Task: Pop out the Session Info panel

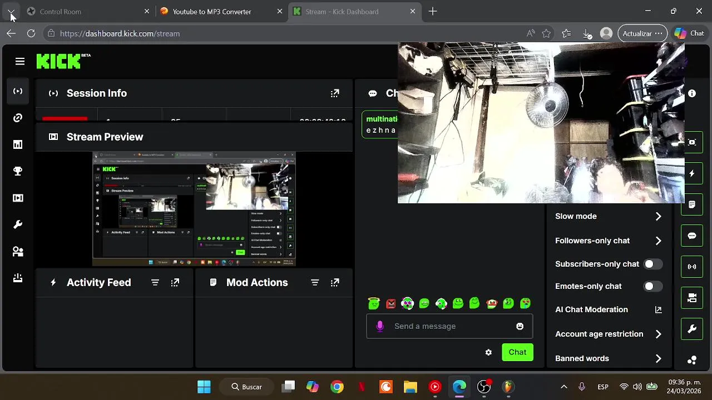Action: 335,93
